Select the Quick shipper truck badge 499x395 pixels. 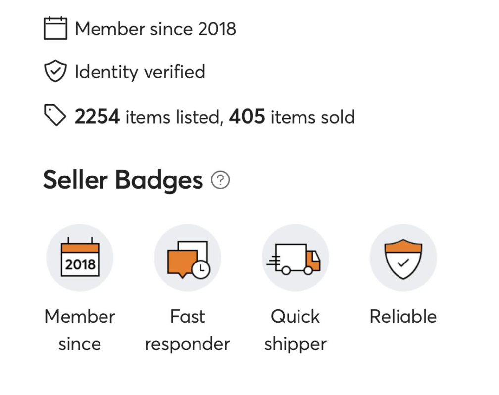[x=295, y=257]
